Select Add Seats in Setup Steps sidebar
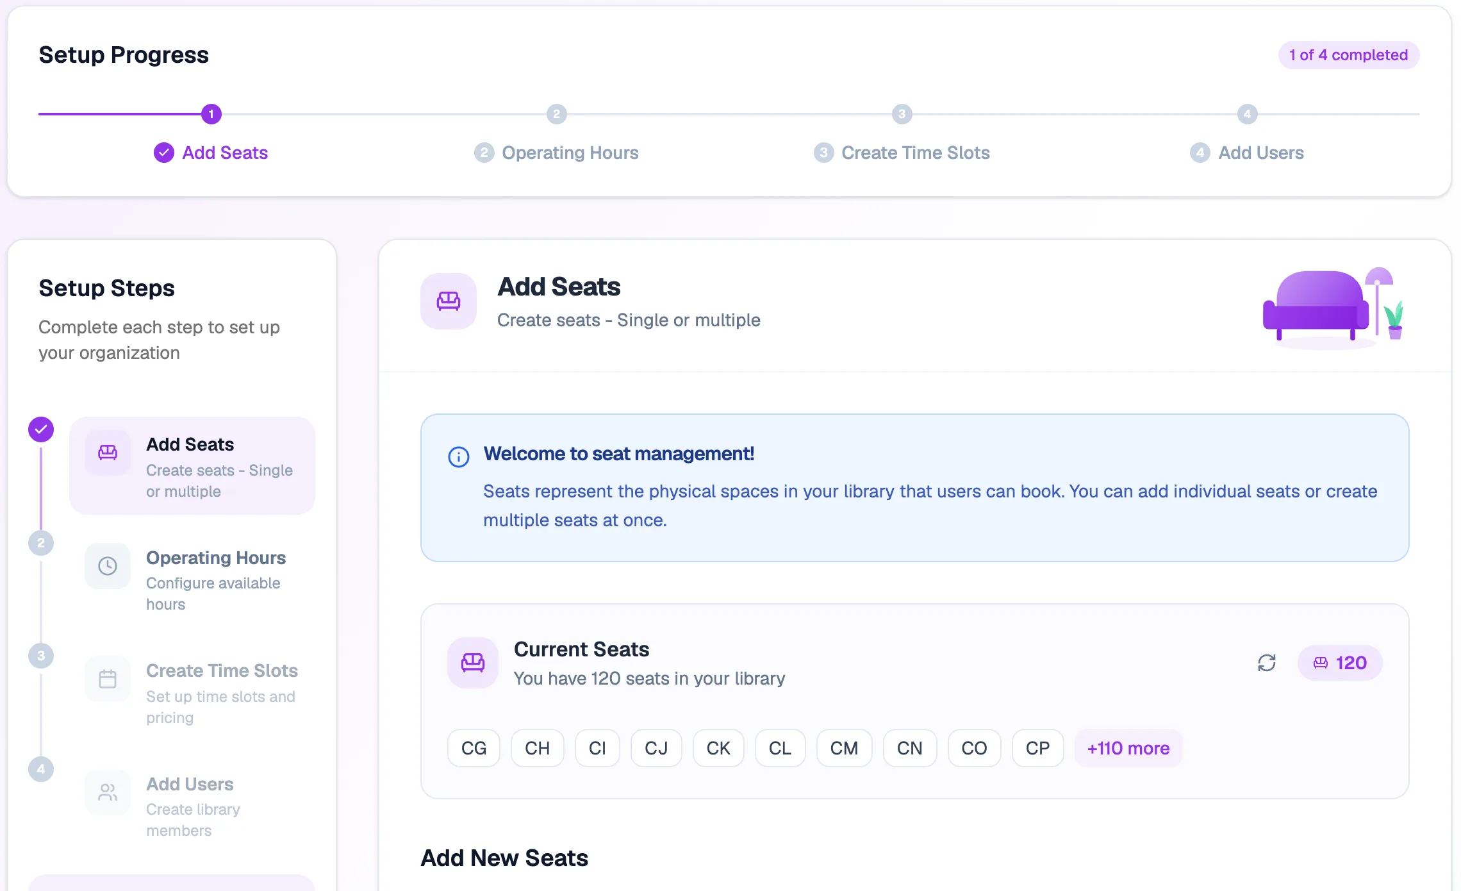Image resolution: width=1461 pixels, height=891 pixels. point(192,466)
